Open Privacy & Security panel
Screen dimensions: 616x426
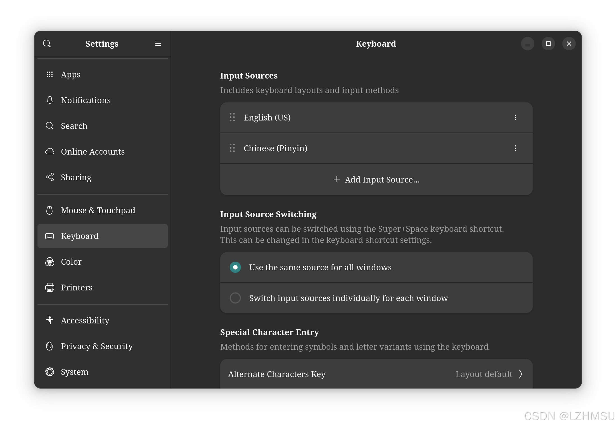point(97,346)
